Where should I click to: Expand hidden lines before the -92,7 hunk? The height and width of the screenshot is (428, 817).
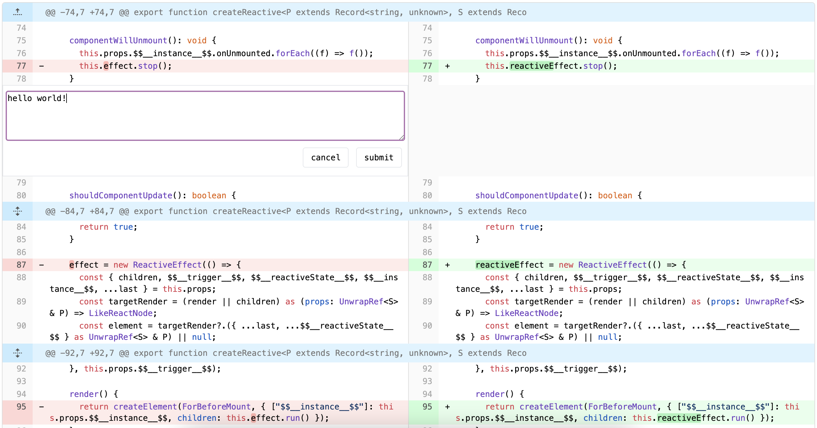[18, 353]
